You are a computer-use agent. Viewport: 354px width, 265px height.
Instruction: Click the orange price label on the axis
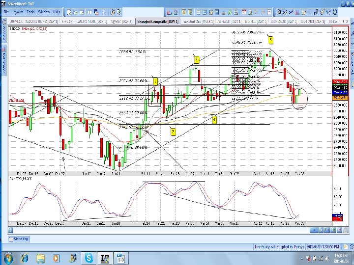pyautogui.click(x=340, y=98)
